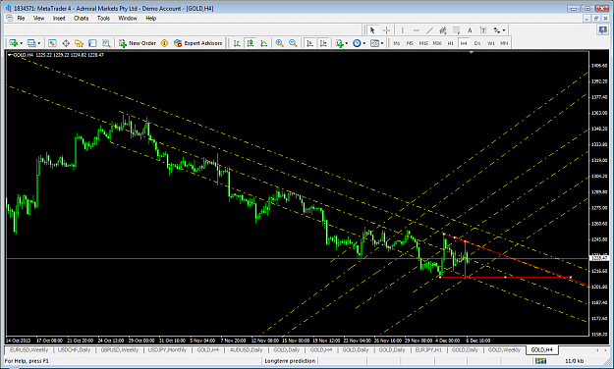This screenshot has width=614, height=369.
Task: Select the H4 timeframe button
Action: (x=464, y=43)
